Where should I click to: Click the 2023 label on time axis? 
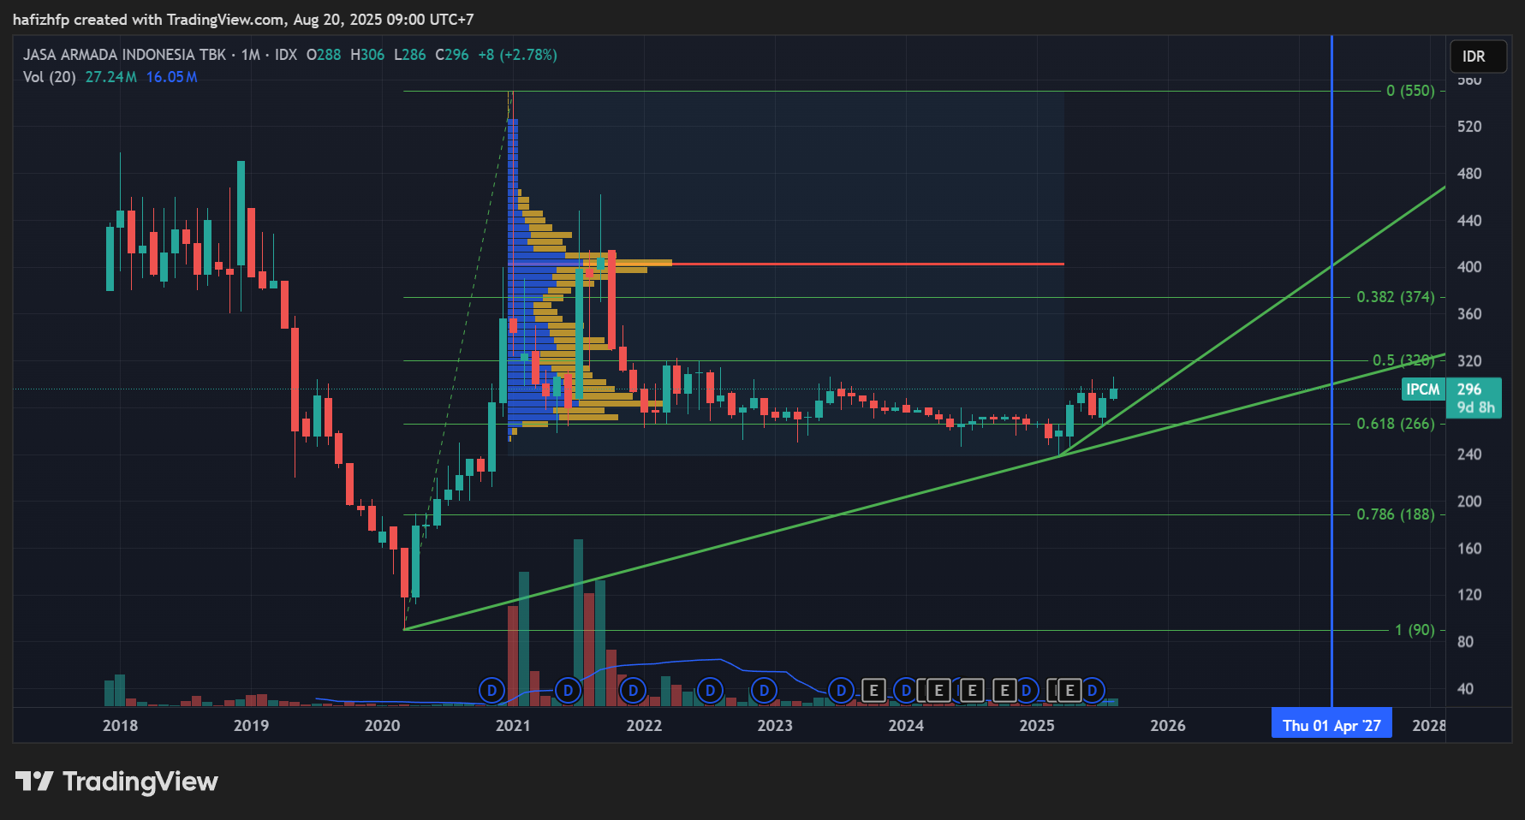(x=775, y=726)
